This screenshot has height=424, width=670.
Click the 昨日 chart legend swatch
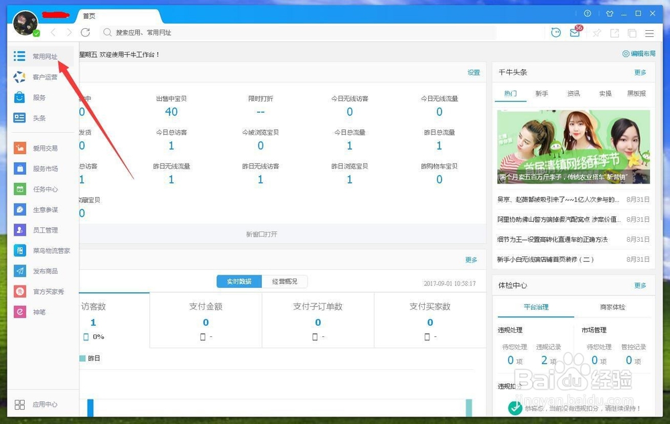[x=82, y=358]
